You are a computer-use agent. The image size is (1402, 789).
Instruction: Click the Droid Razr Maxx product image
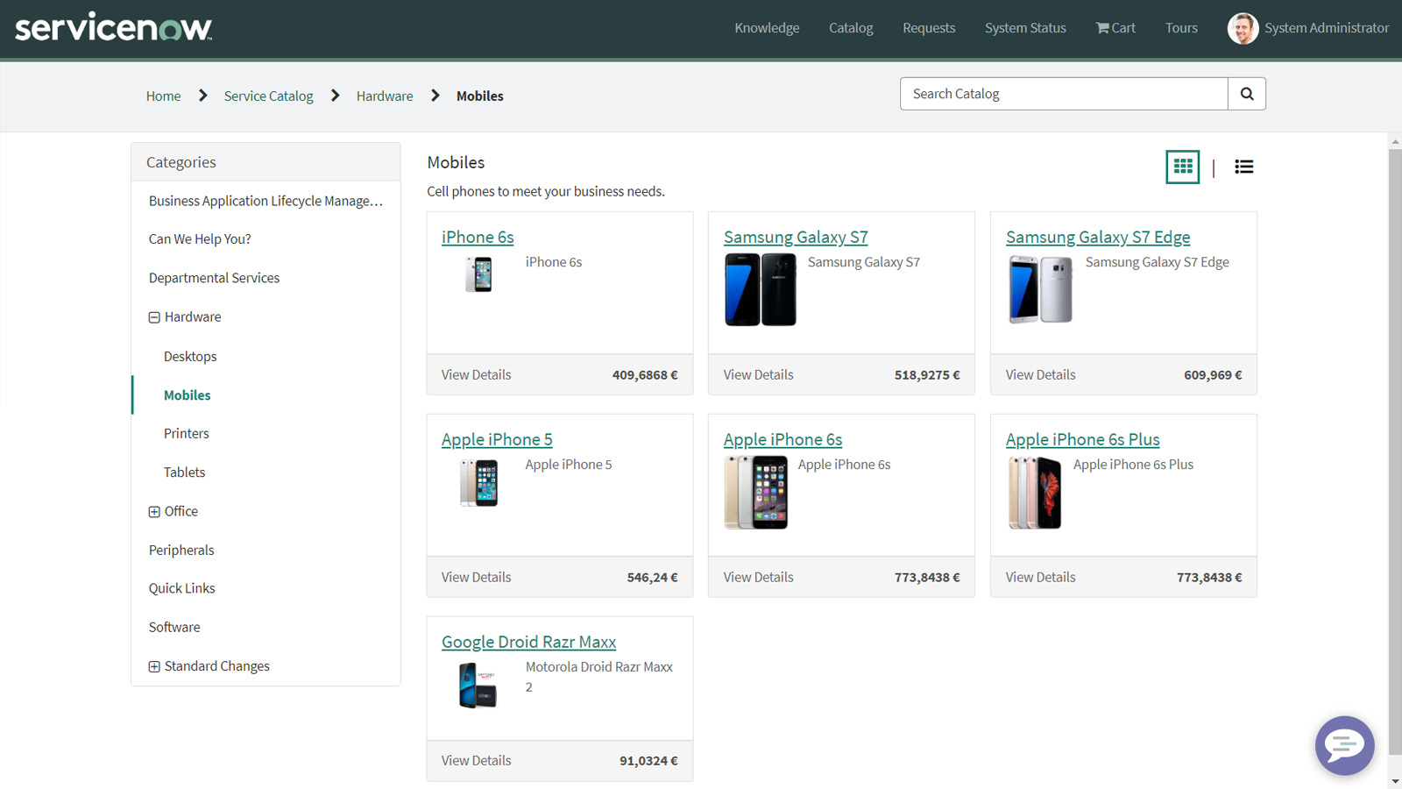tap(478, 686)
